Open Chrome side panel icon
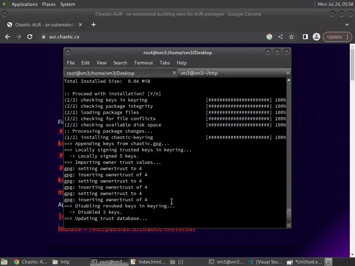The width and height of the screenshot is (355, 266). 305,37
